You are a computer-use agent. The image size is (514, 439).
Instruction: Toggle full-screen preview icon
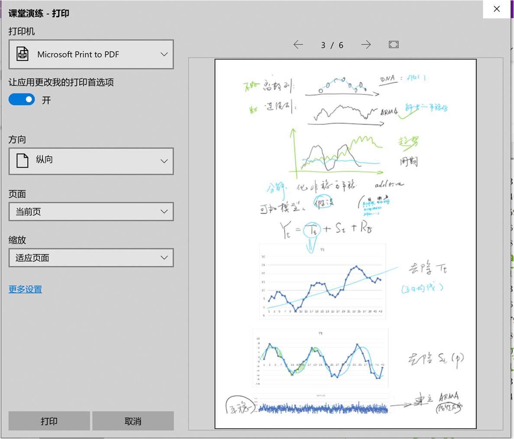pos(394,45)
